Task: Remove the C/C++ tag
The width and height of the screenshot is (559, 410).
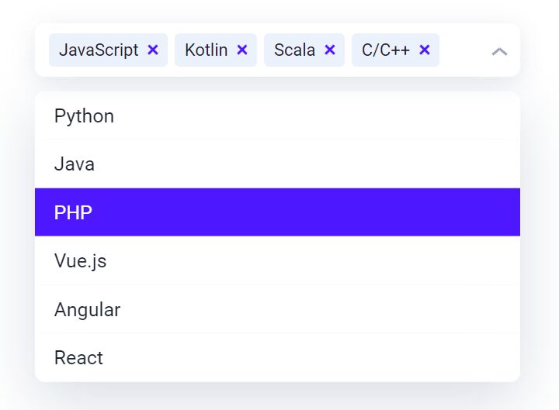Action: [x=424, y=50]
